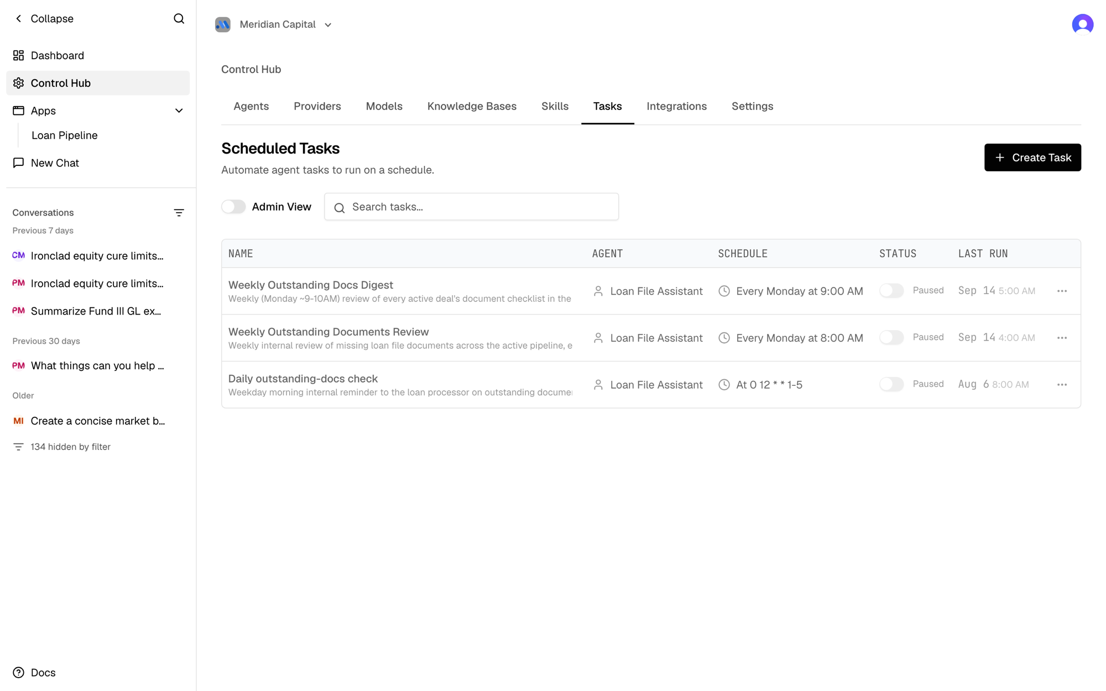Click the Weekly Outstanding Documents Review task name

[328, 332]
